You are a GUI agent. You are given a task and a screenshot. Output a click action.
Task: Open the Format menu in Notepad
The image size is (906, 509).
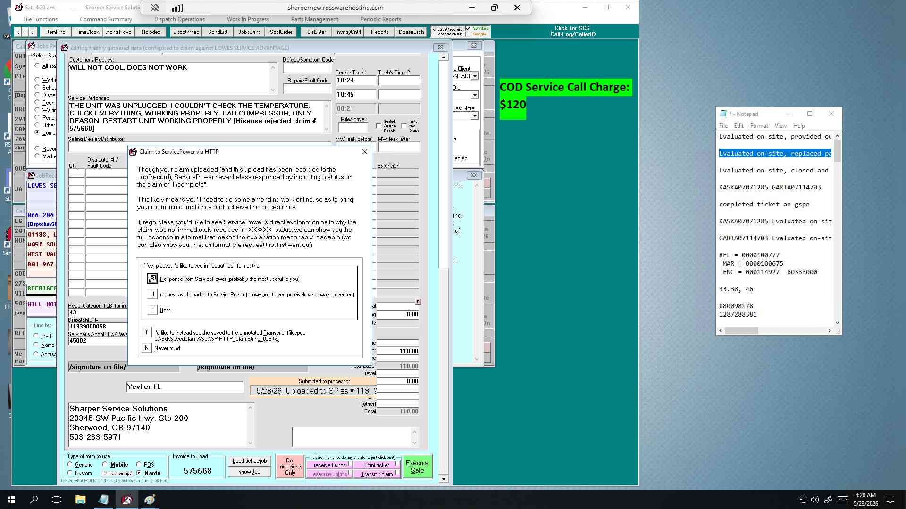point(759,126)
